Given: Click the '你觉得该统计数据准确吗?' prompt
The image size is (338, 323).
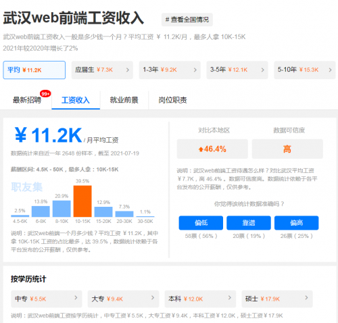Looking at the screenshot, I should click(x=249, y=204).
